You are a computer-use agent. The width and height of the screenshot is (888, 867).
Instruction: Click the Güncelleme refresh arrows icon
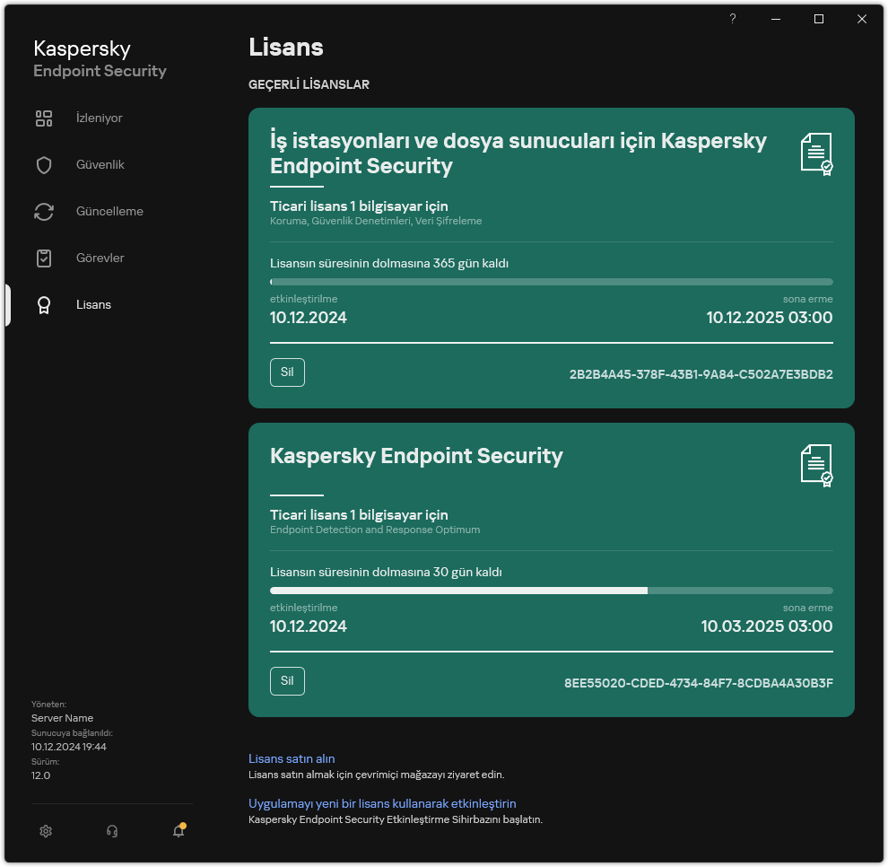pyautogui.click(x=44, y=212)
